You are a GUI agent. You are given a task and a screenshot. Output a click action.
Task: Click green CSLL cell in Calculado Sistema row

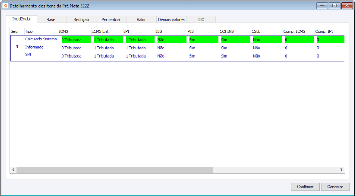pos(268,40)
